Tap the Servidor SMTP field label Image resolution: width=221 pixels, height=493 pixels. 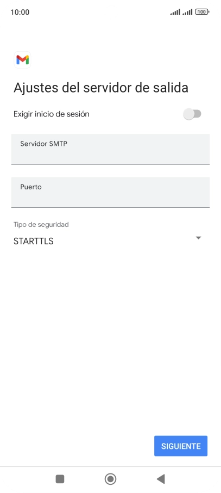click(43, 144)
